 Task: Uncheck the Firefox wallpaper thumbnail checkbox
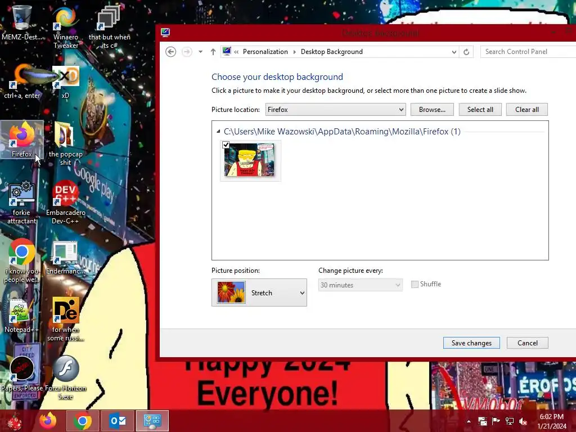click(226, 145)
